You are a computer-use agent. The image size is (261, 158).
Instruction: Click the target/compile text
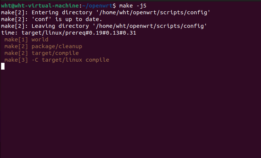pyautogui.click(x=55, y=53)
